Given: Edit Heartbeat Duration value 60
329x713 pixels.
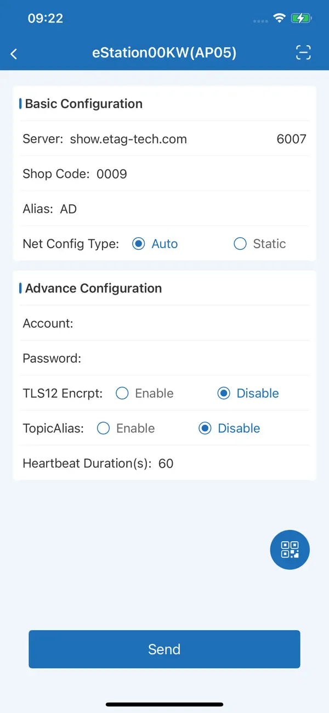Looking at the screenshot, I should 166,463.
